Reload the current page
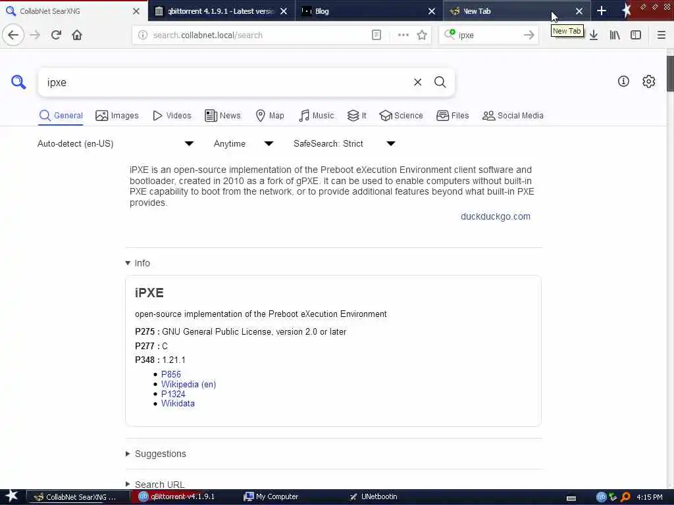 point(56,35)
